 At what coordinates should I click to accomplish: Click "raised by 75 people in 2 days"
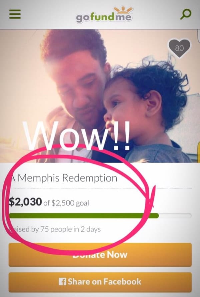point(55,229)
